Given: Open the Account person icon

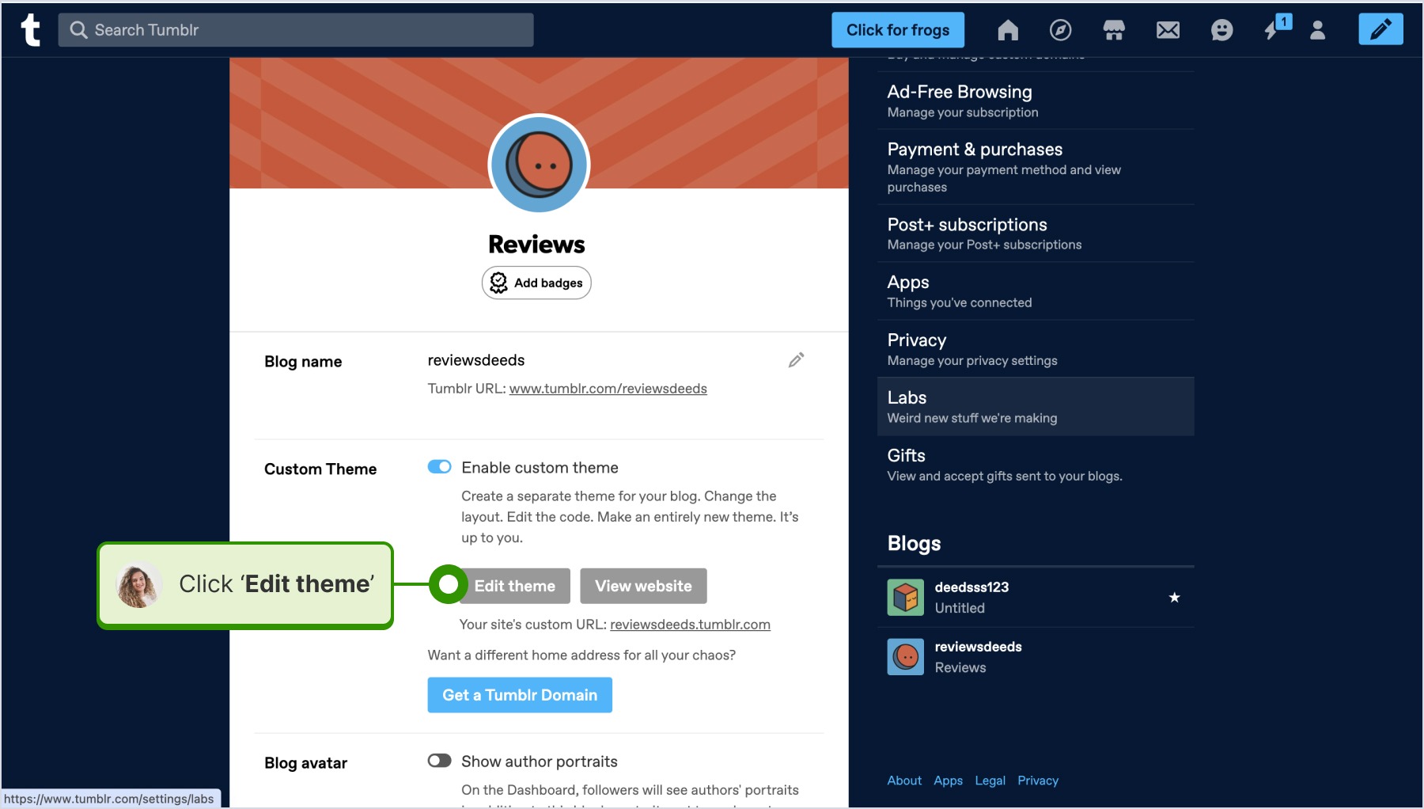Looking at the screenshot, I should [x=1317, y=30].
